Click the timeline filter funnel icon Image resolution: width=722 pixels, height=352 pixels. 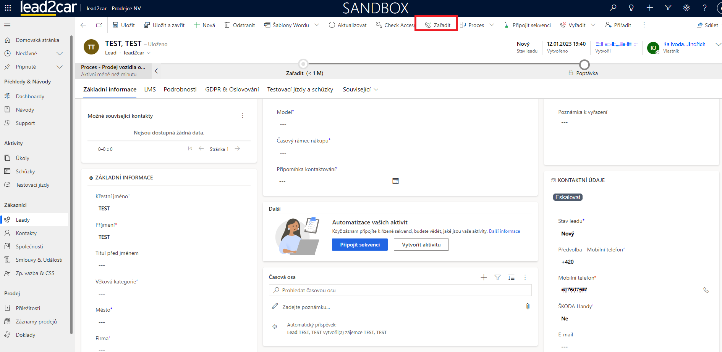[x=497, y=277]
